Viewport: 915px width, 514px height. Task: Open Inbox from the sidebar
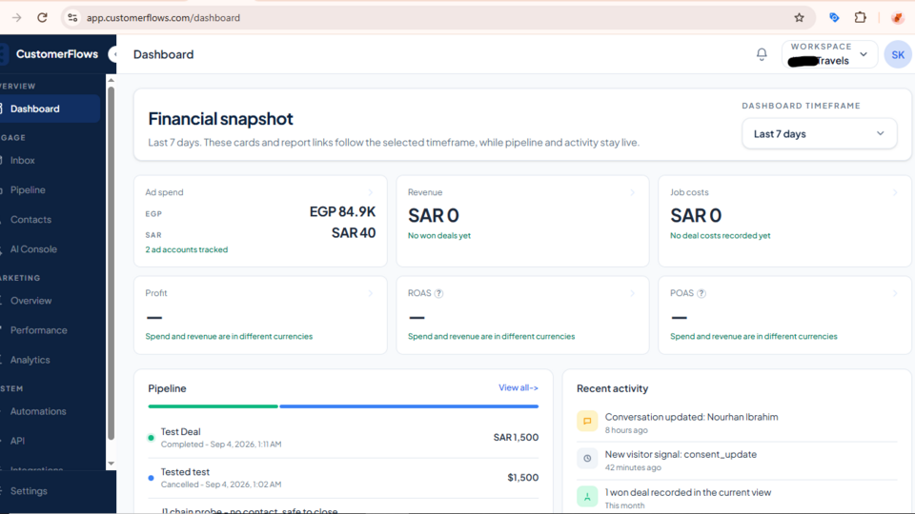coord(22,160)
